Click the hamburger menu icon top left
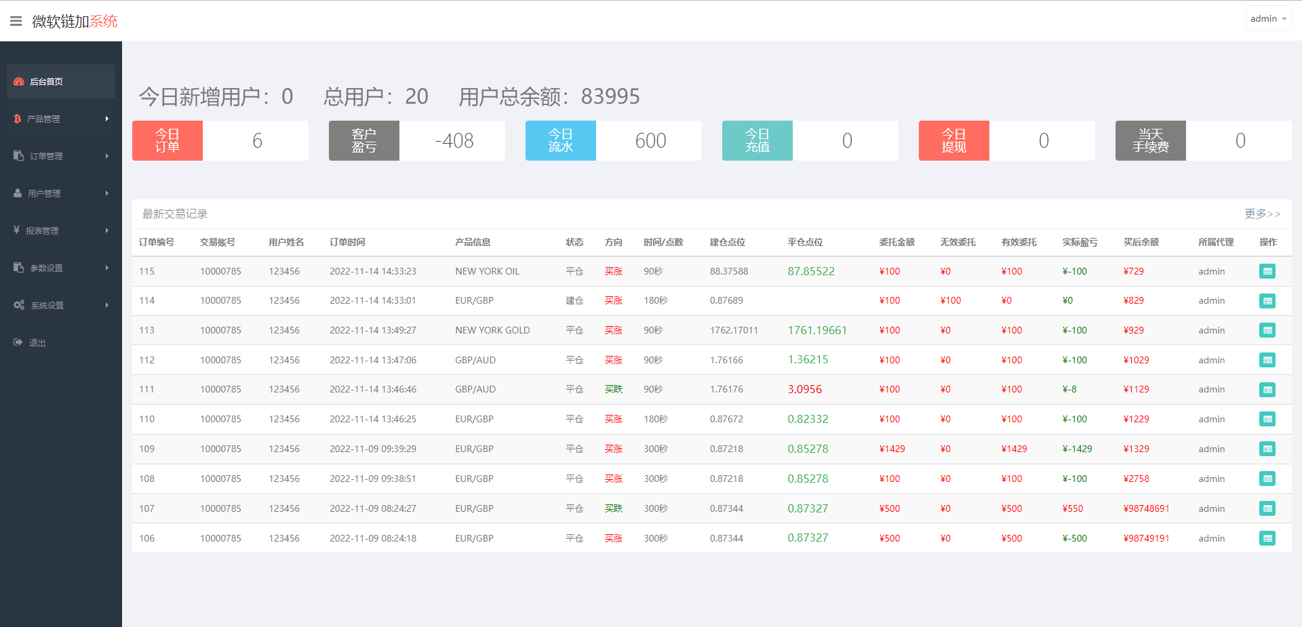The width and height of the screenshot is (1302, 627). [x=16, y=20]
